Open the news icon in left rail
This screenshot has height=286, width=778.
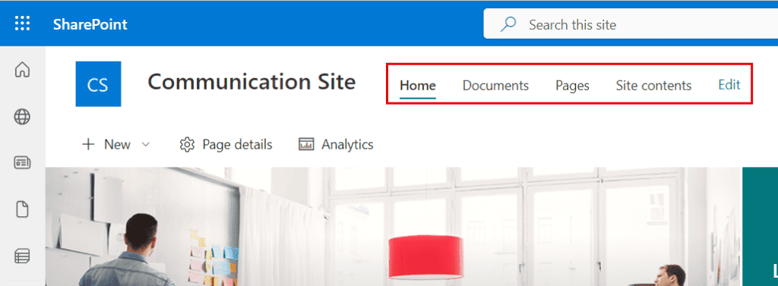pos(22,162)
